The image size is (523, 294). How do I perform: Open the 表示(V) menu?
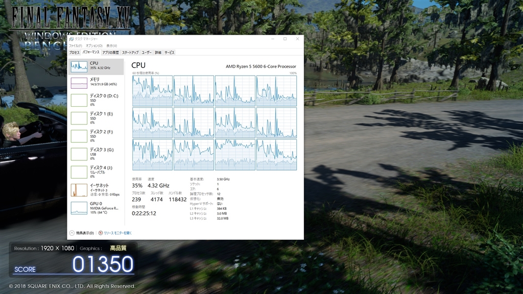(x=112, y=45)
